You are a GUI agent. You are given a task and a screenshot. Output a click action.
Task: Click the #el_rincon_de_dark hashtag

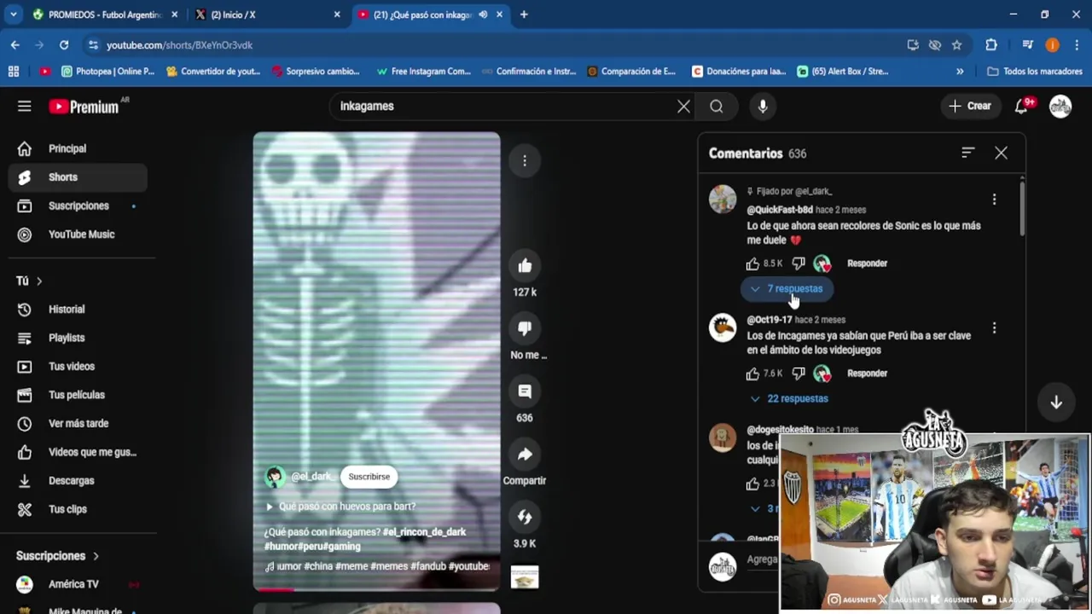tap(424, 532)
